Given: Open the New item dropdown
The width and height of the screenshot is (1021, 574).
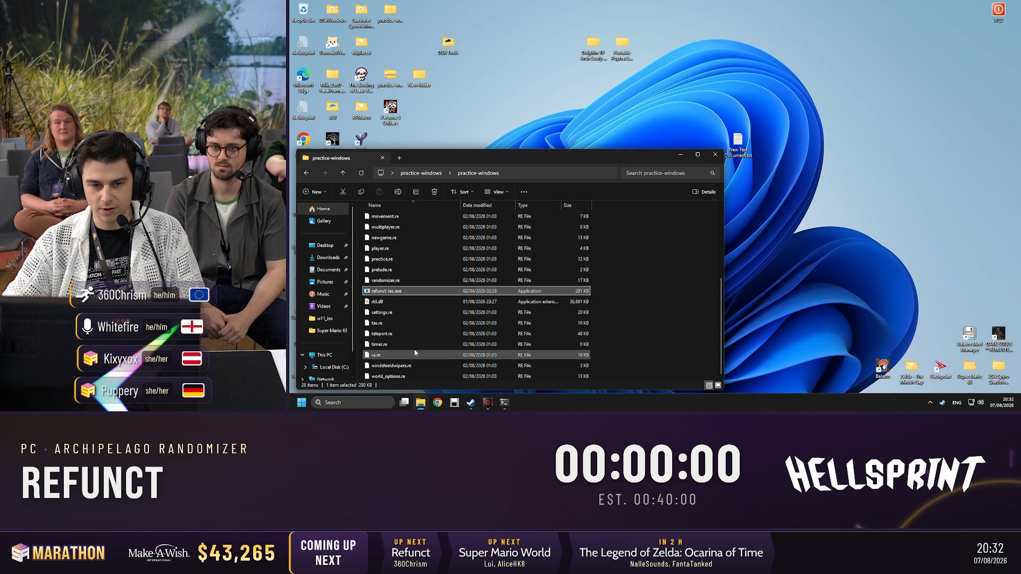Looking at the screenshot, I should click(314, 192).
